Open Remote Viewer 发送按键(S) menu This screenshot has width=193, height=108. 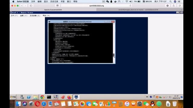click(x=35, y=16)
